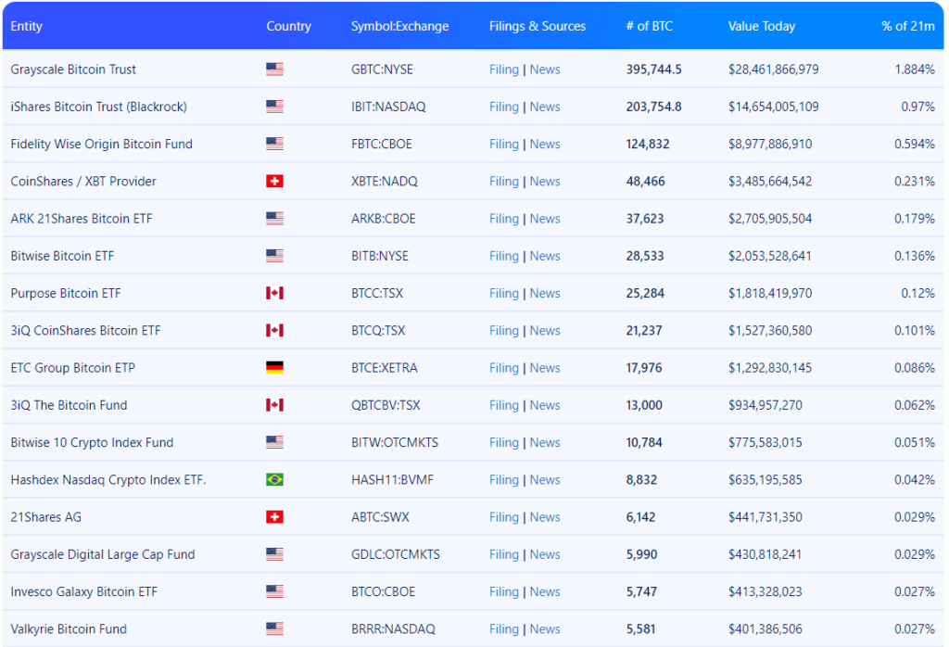Viewport: 949px width, 647px height.
Task: Open News link for Invesco Galaxy Bitcoin ETF
Action: click(545, 592)
